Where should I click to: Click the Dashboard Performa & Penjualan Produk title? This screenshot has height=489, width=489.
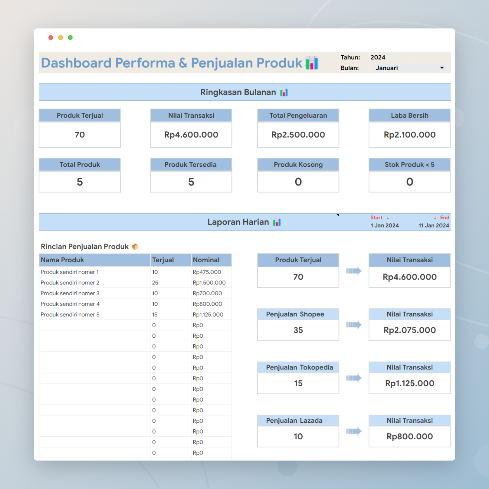(172, 63)
